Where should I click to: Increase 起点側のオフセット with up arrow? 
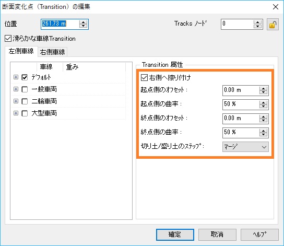(263, 89)
